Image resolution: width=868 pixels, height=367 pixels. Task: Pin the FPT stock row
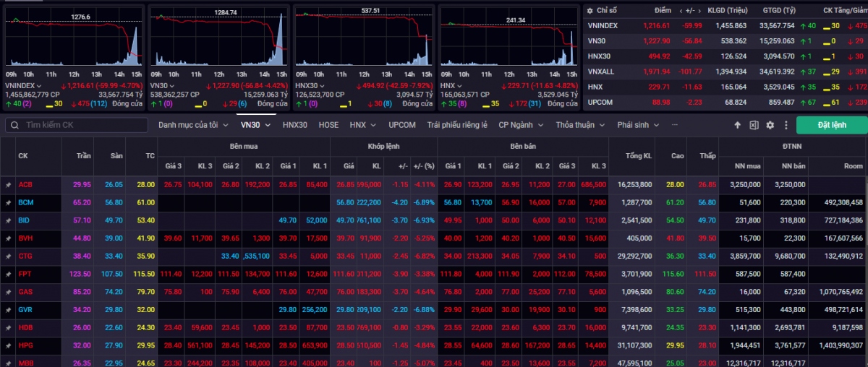(8, 275)
